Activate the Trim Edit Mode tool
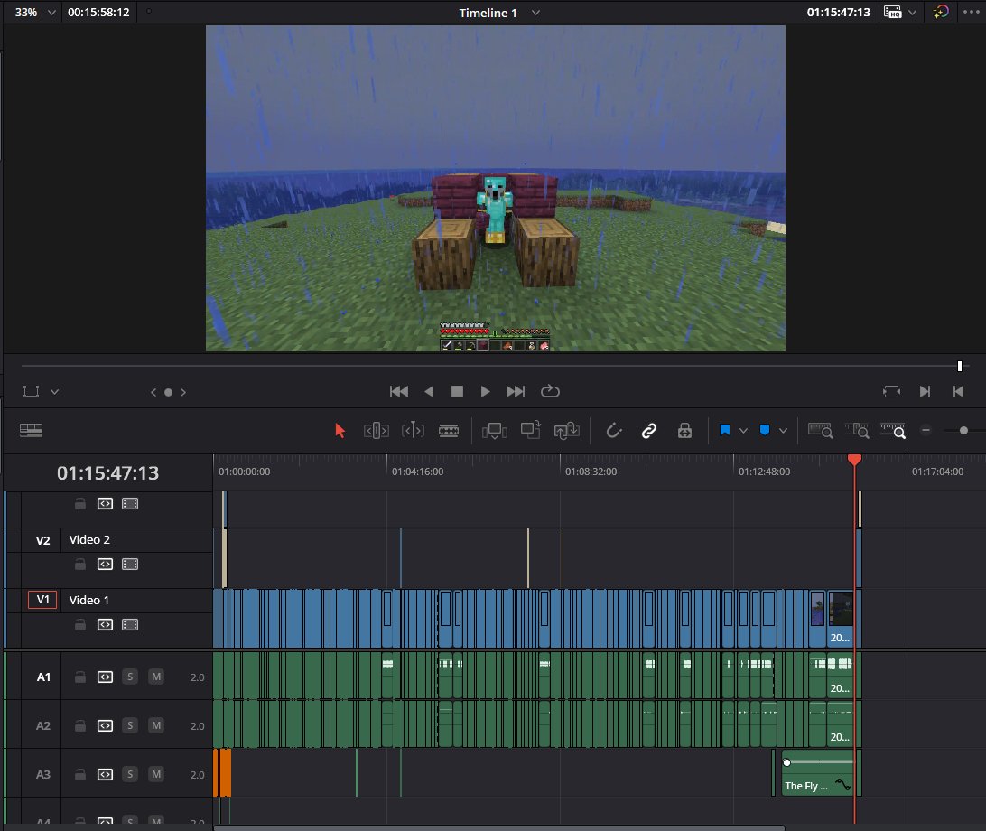Screen dimensions: 986x831 pyautogui.click(x=376, y=431)
